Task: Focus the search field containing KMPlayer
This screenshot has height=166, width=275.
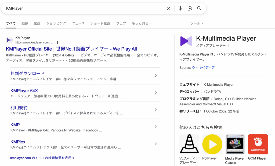Action: click(84, 8)
